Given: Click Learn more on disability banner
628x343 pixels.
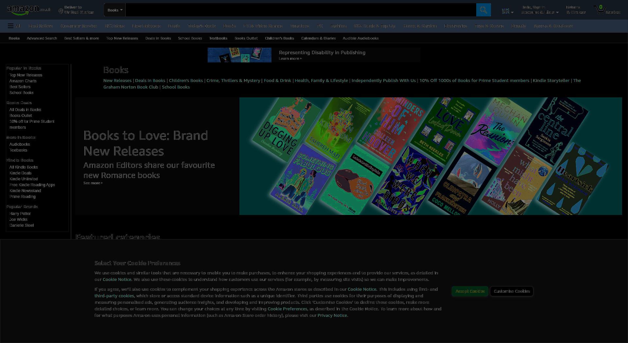Looking at the screenshot, I should pyautogui.click(x=290, y=58).
